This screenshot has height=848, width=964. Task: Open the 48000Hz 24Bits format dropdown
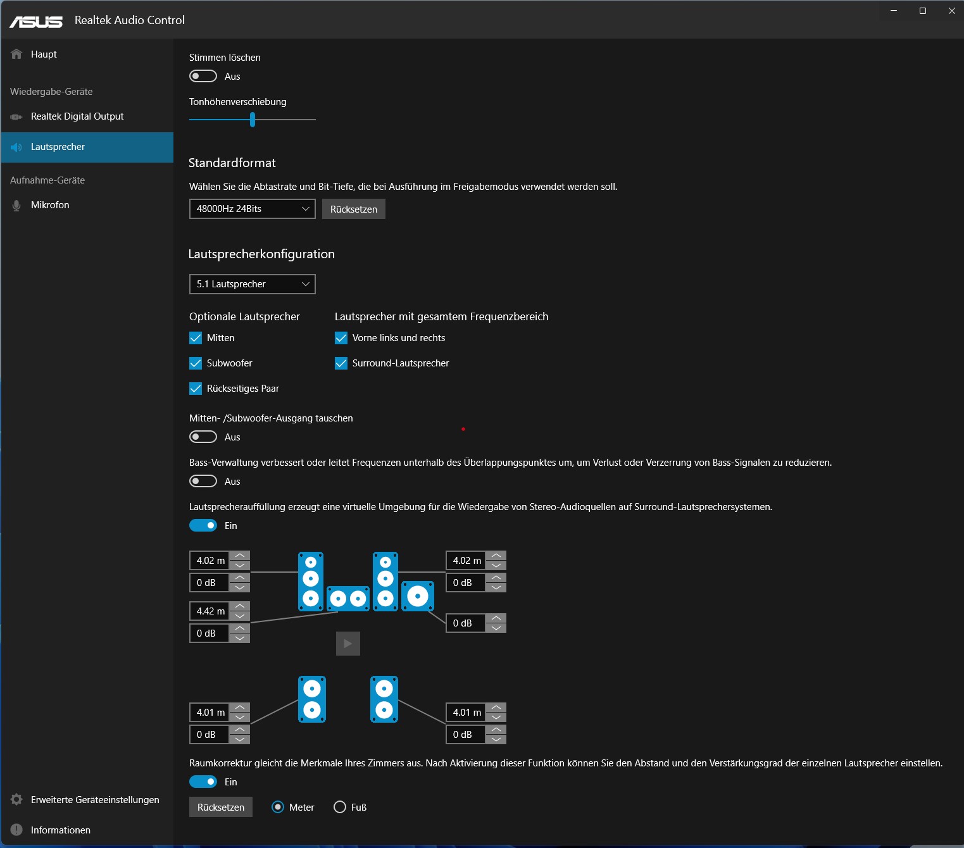(253, 209)
